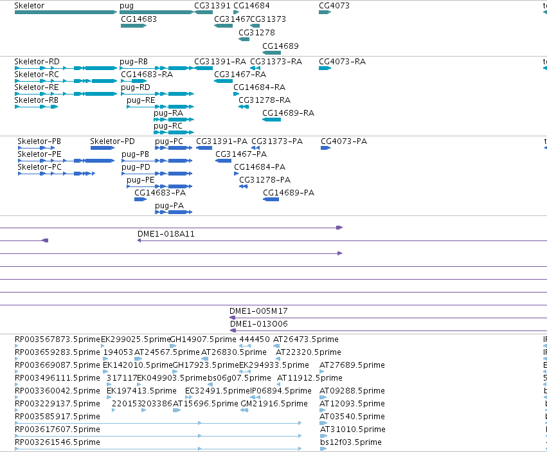Click the CG31278 gene label
This screenshot has width=547, height=452.
pos(256,32)
